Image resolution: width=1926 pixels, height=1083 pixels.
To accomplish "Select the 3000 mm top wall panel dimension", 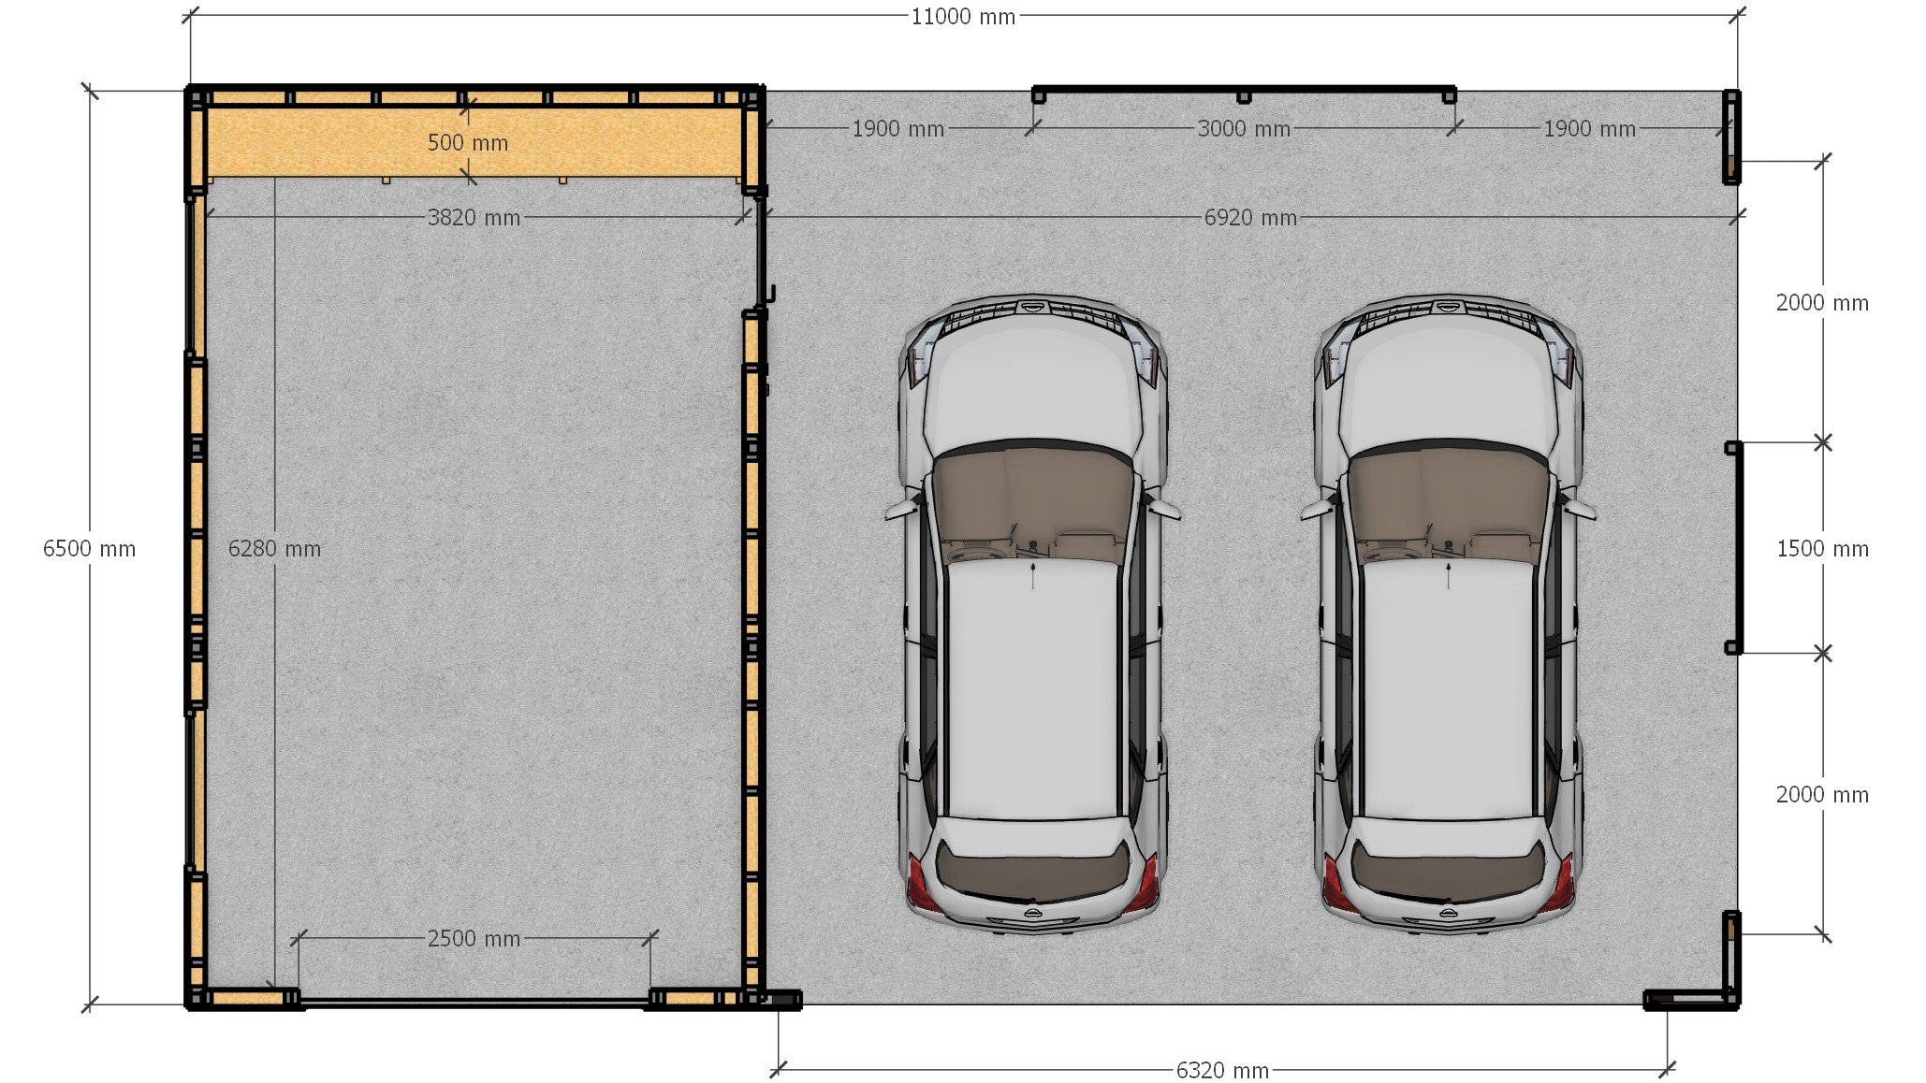I will point(1244,129).
